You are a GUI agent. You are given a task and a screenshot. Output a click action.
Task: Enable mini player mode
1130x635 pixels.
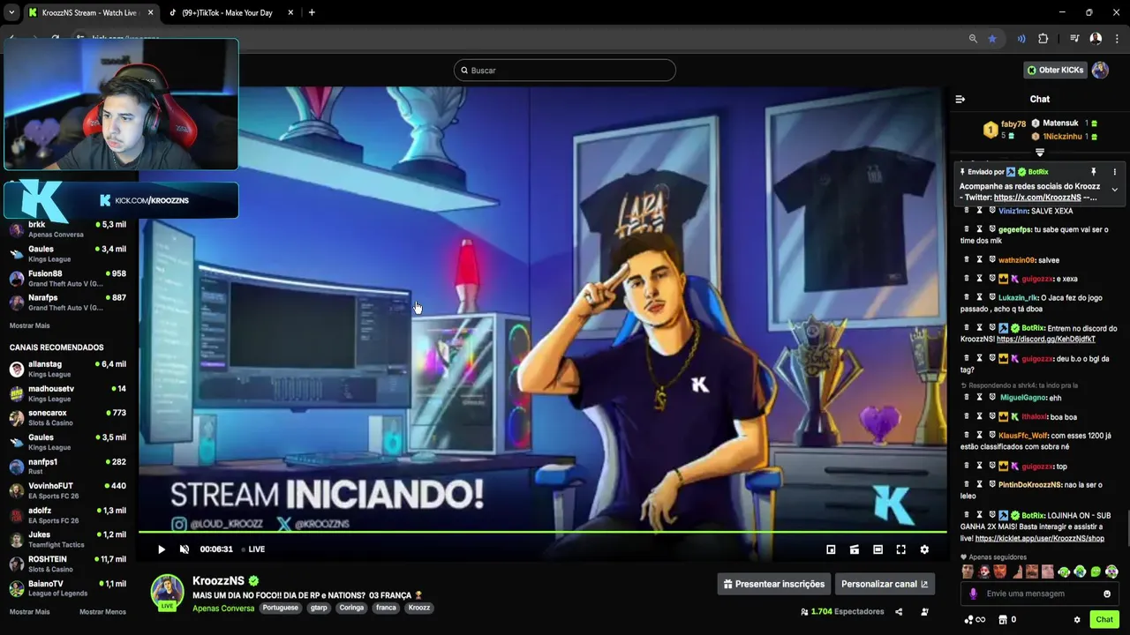point(831,549)
